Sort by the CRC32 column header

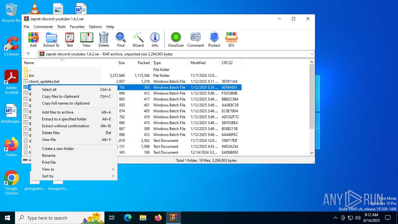coord(231,63)
